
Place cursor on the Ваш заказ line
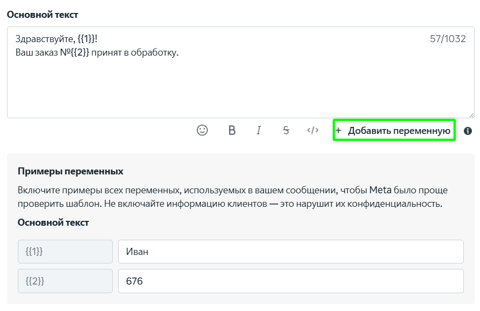97,52
